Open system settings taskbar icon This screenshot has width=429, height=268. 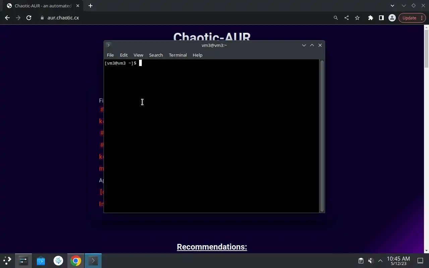click(23, 261)
